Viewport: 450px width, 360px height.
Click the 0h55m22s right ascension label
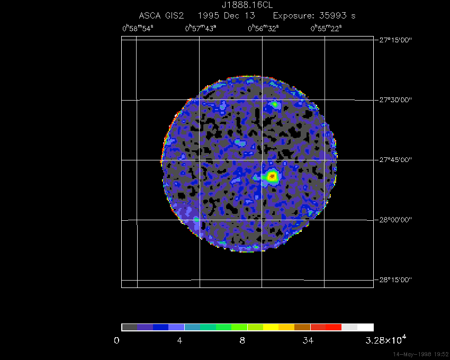pyautogui.click(x=326, y=29)
